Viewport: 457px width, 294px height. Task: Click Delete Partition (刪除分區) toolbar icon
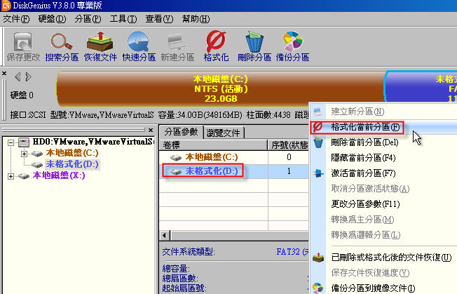(x=254, y=46)
